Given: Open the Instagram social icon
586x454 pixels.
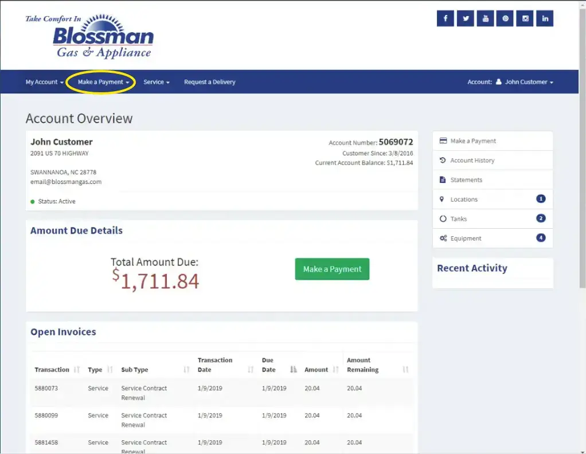Looking at the screenshot, I should click(x=525, y=18).
